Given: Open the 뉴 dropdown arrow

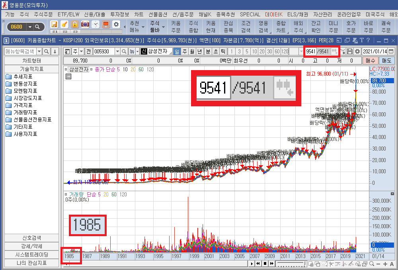Looking at the screenshot, I should (x=137, y=51).
